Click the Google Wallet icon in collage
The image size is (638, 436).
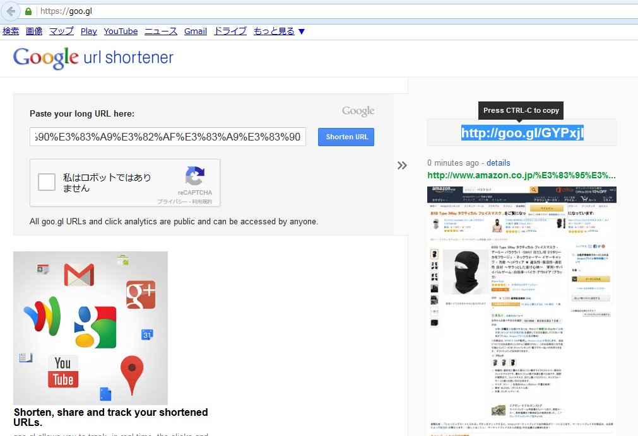point(43,316)
